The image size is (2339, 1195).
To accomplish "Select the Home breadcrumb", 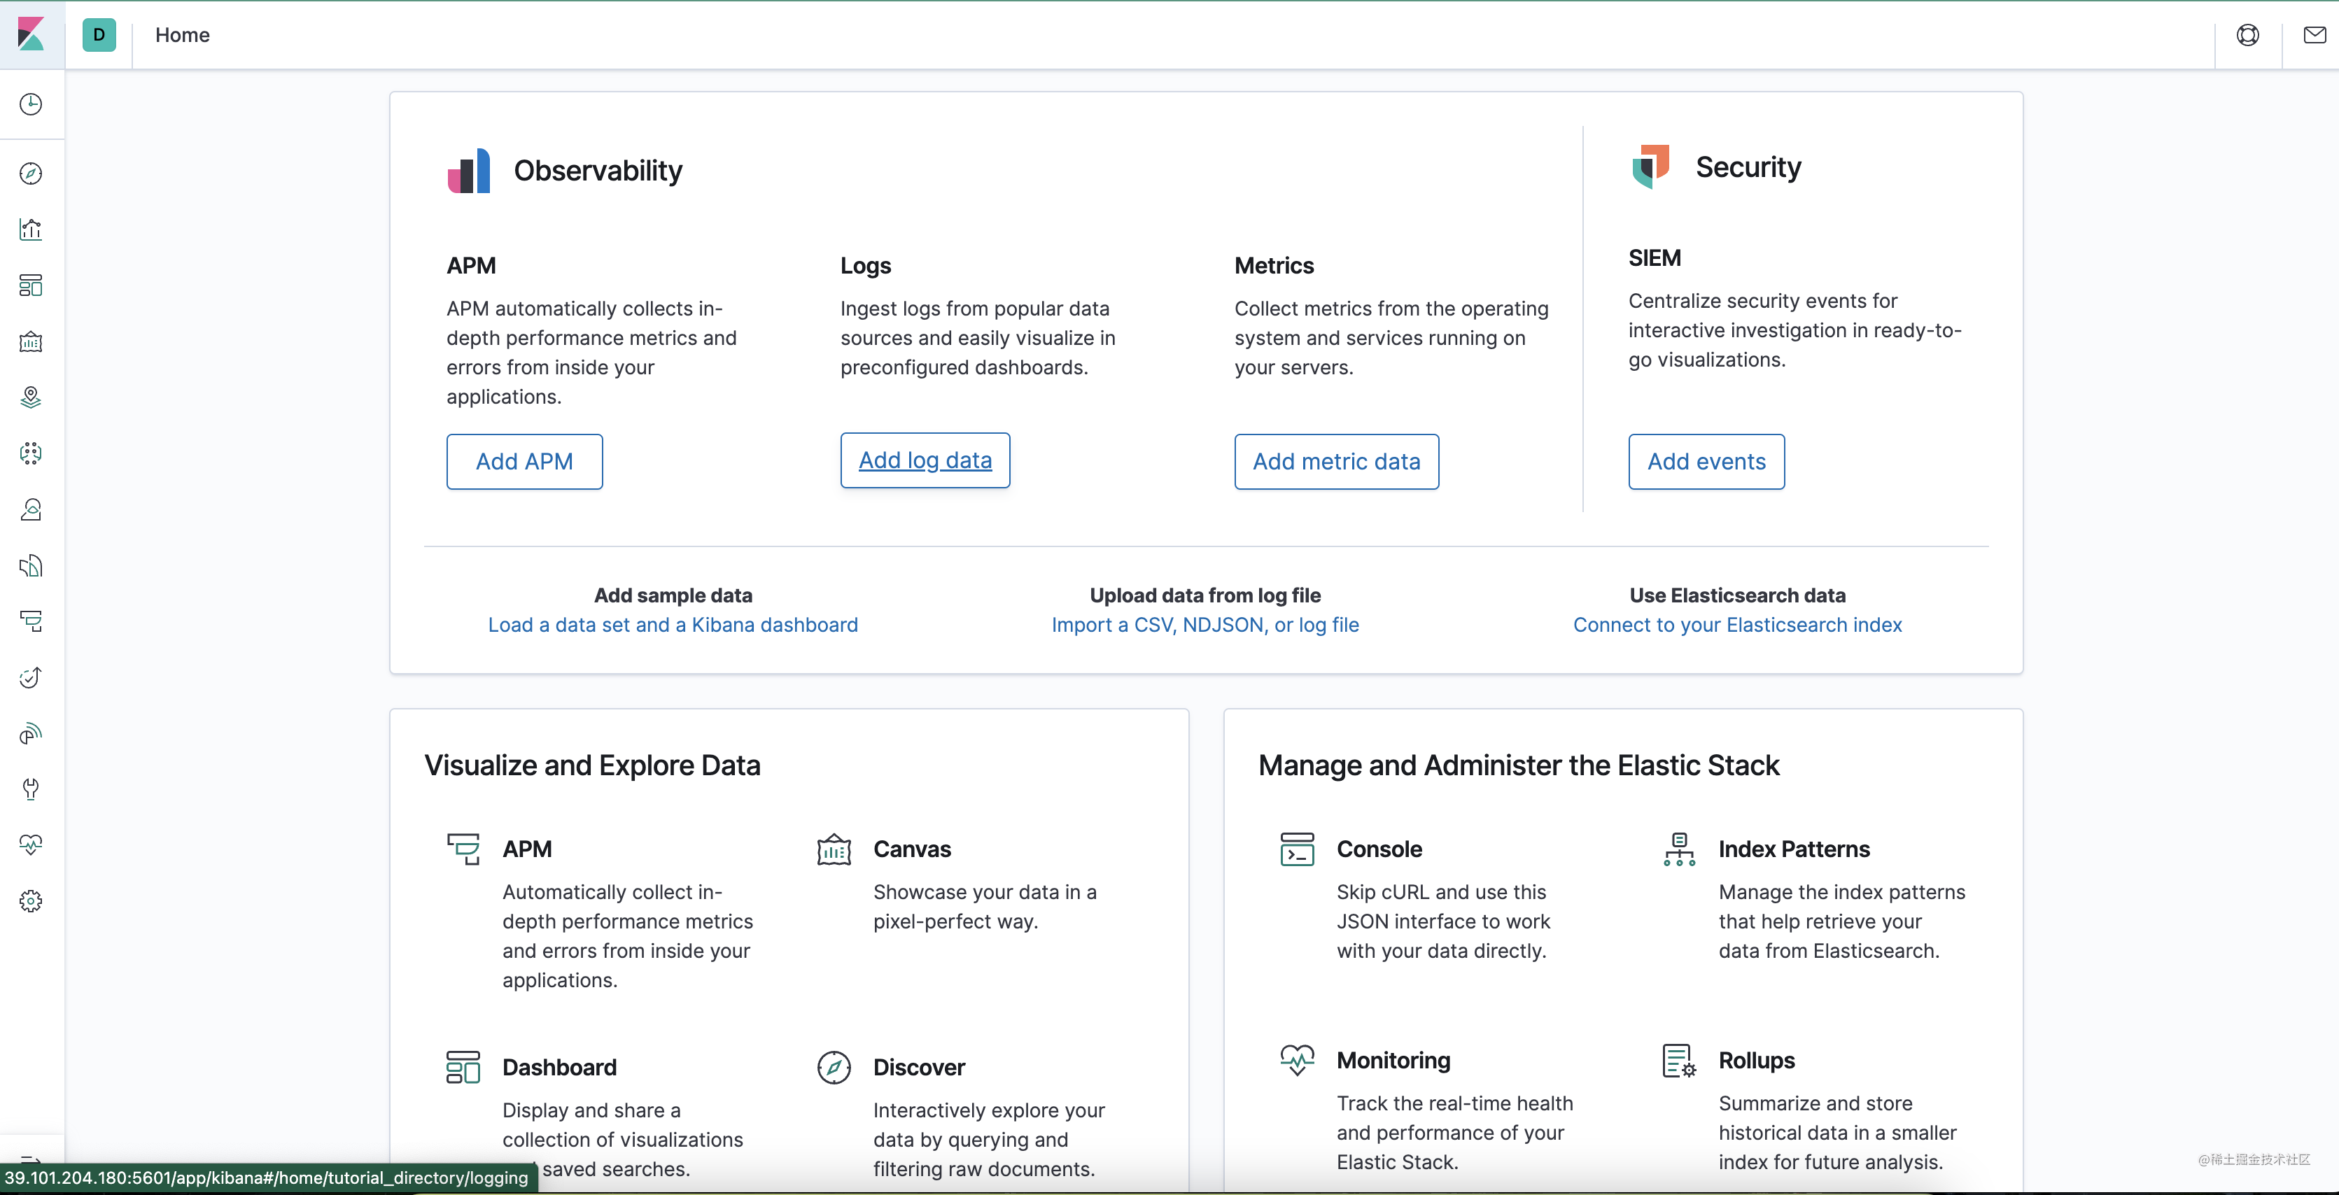I will (x=183, y=34).
